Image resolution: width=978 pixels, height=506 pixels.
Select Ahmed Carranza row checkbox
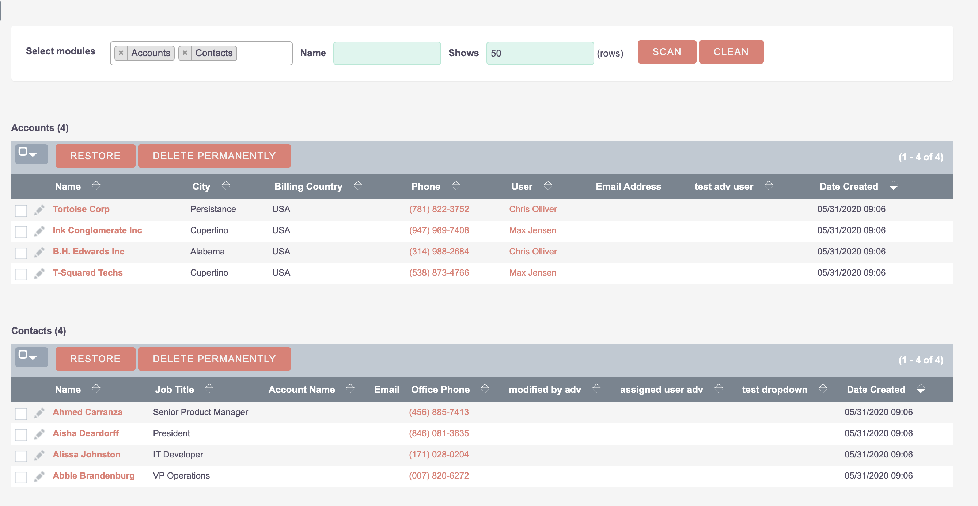pyautogui.click(x=21, y=413)
